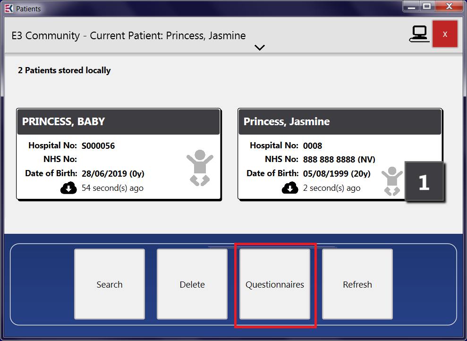
Task: Click hospital number 0008
Action: coord(313,146)
